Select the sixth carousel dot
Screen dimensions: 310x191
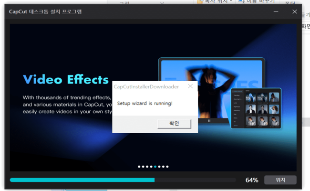[x=159, y=167]
